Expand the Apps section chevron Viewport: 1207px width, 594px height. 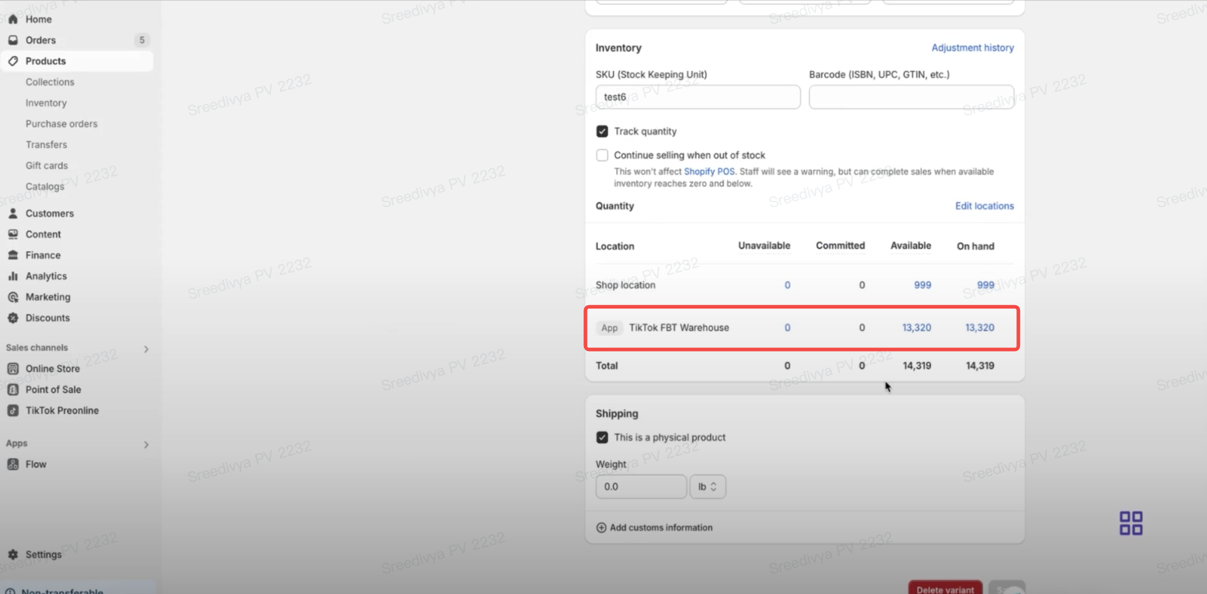pyautogui.click(x=146, y=444)
